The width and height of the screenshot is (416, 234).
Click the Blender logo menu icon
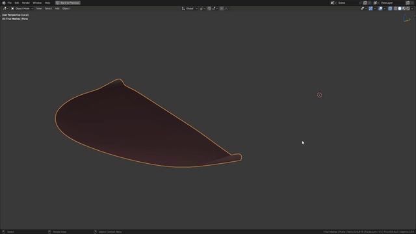(4, 3)
